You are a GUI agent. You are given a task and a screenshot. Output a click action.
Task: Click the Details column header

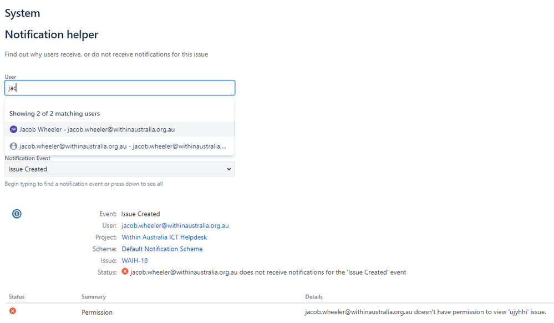pyautogui.click(x=314, y=297)
